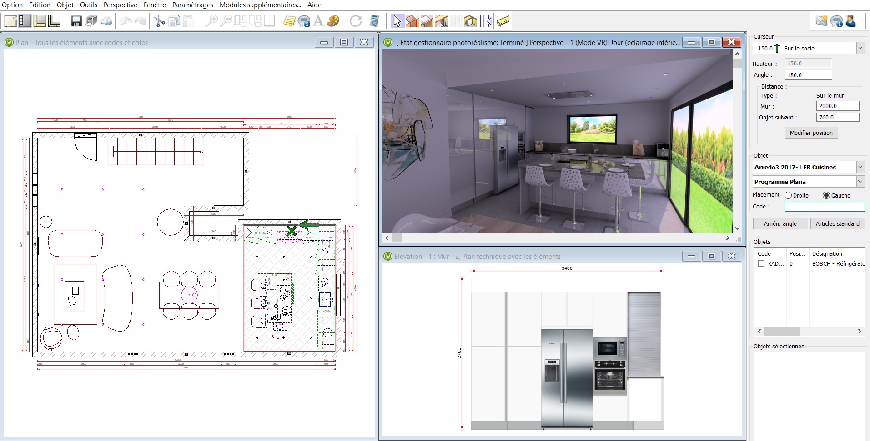This screenshot has width=870, height=441.
Task: Click the printer icon in toolbar
Action: (91, 21)
